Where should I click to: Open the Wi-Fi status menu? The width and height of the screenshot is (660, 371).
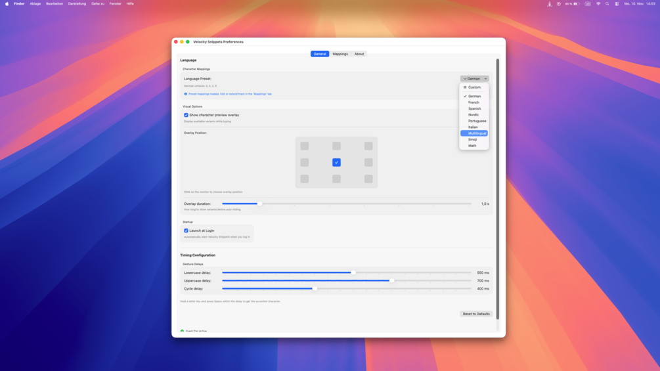[x=598, y=4]
